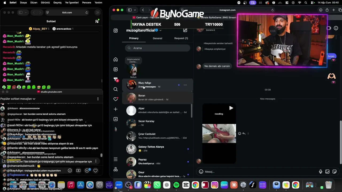Screen dimensions: 342x192
Task: Switch to the Primary inbox tab
Action: click(x=134, y=38)
